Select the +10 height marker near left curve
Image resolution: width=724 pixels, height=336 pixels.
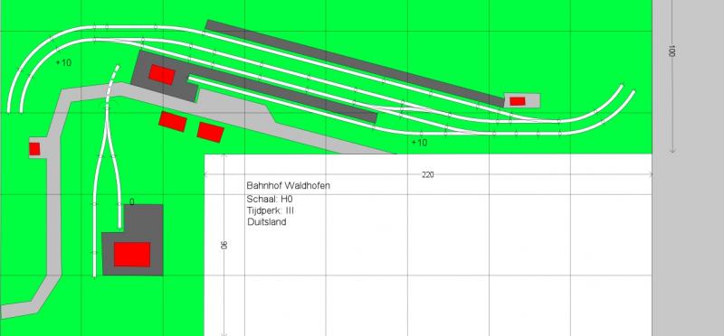(63, 62)
